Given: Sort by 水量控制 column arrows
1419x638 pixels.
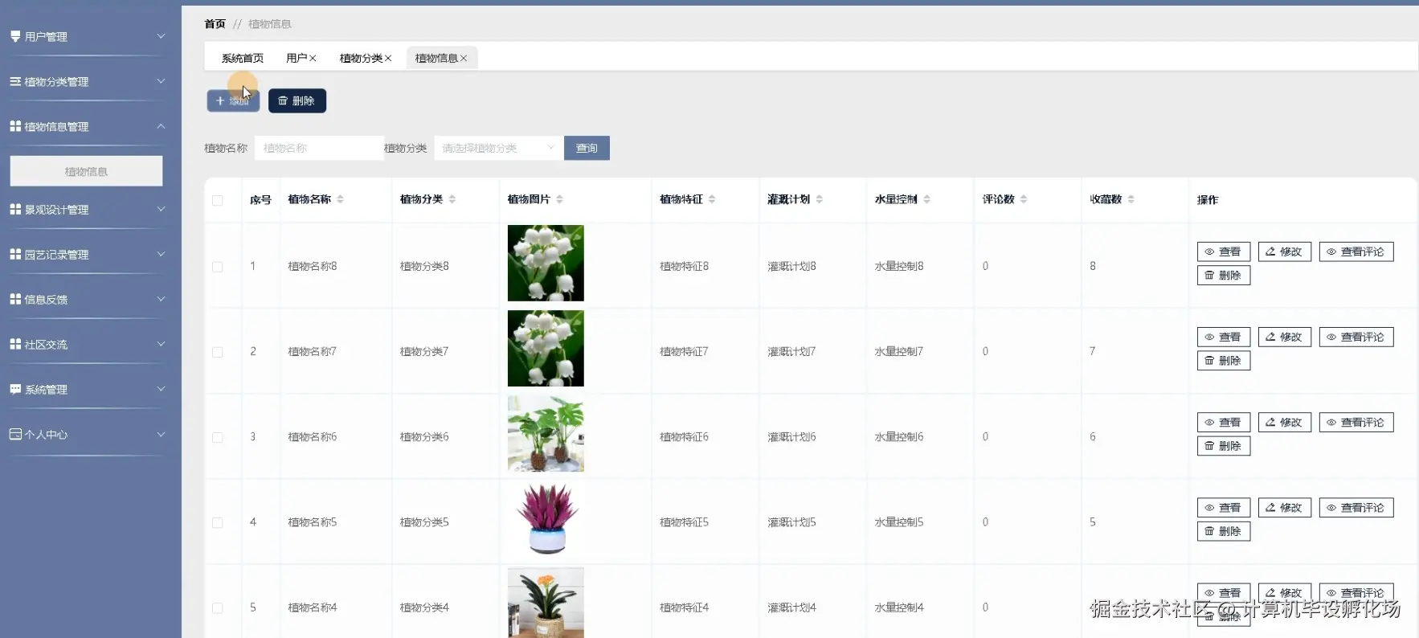Looking at the screenshot, I should (x=926, y=199).
